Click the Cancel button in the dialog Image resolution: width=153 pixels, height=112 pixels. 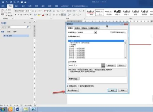click(x=123, y=90)
